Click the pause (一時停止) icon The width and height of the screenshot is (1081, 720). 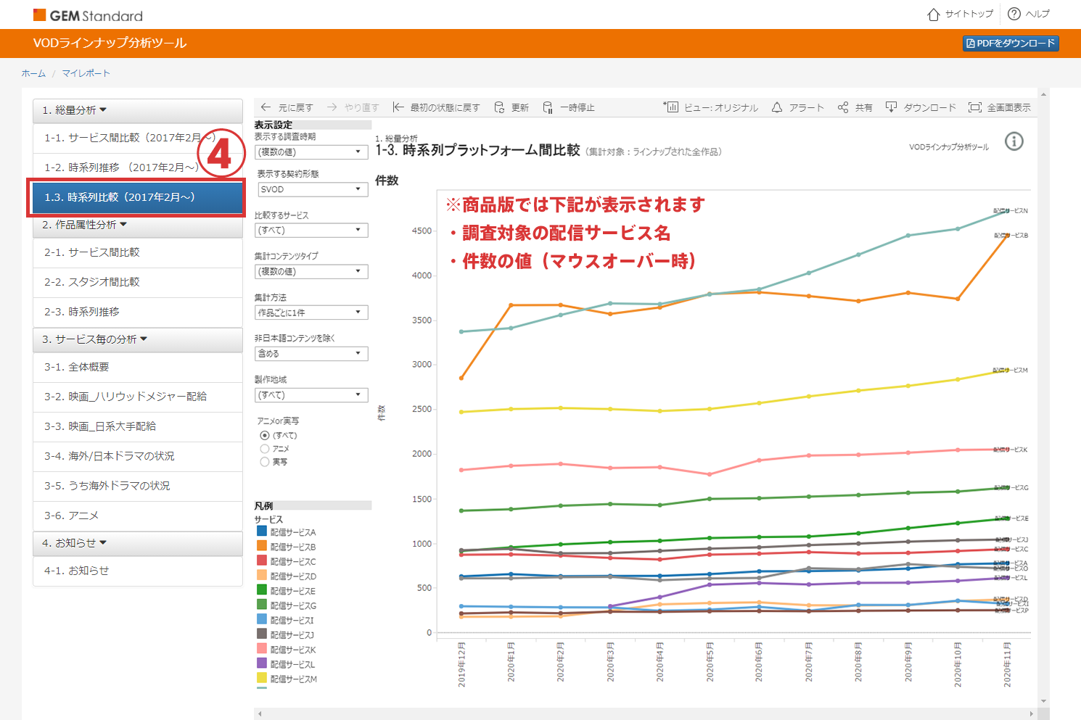click(548, 107)
